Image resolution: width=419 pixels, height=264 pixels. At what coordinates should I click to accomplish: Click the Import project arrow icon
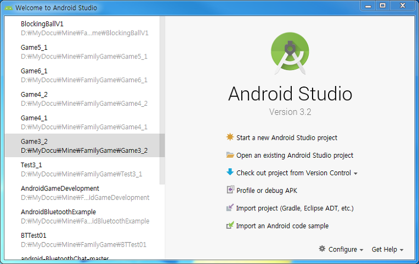pos(230,208)
